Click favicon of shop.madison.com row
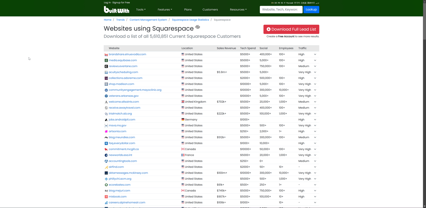 pos(106,84)
